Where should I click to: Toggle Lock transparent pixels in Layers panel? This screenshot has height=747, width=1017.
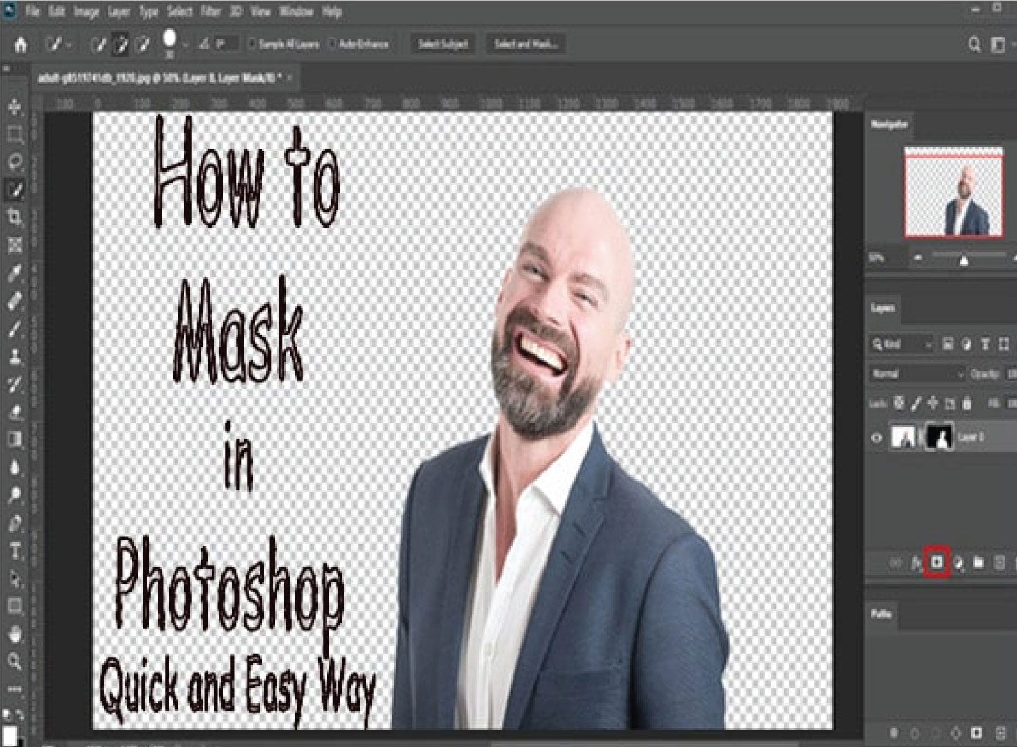899,403
